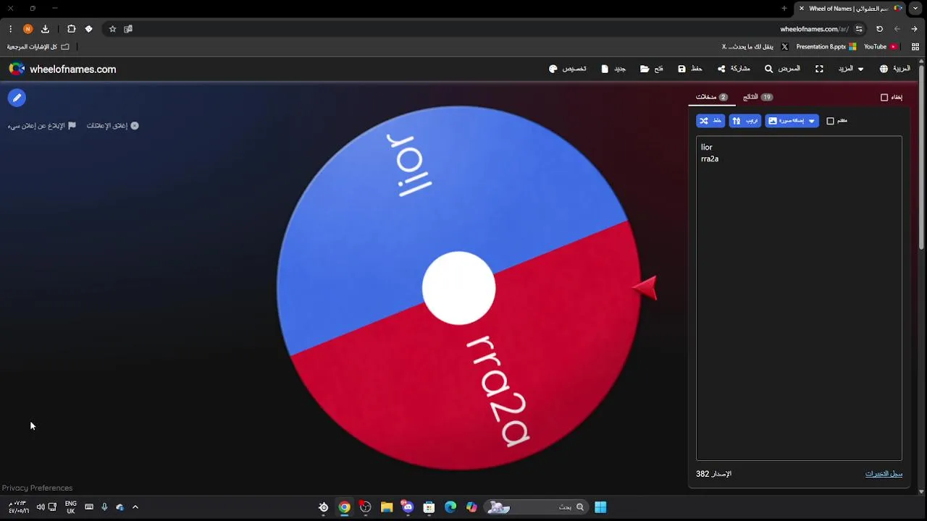The height and width of the screenshot is (521, 927).
Task: Open the YouTube bookmark
Action: tap(880, 46)
